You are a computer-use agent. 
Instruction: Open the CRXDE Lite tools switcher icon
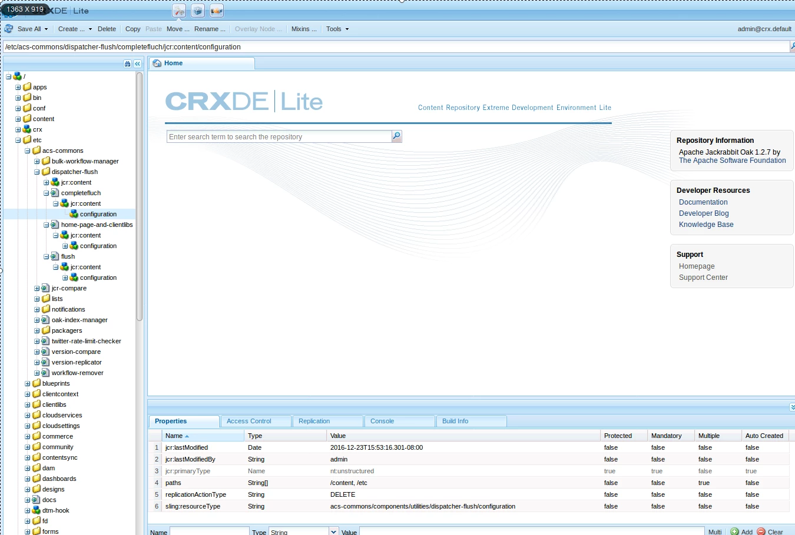[179, 11]
